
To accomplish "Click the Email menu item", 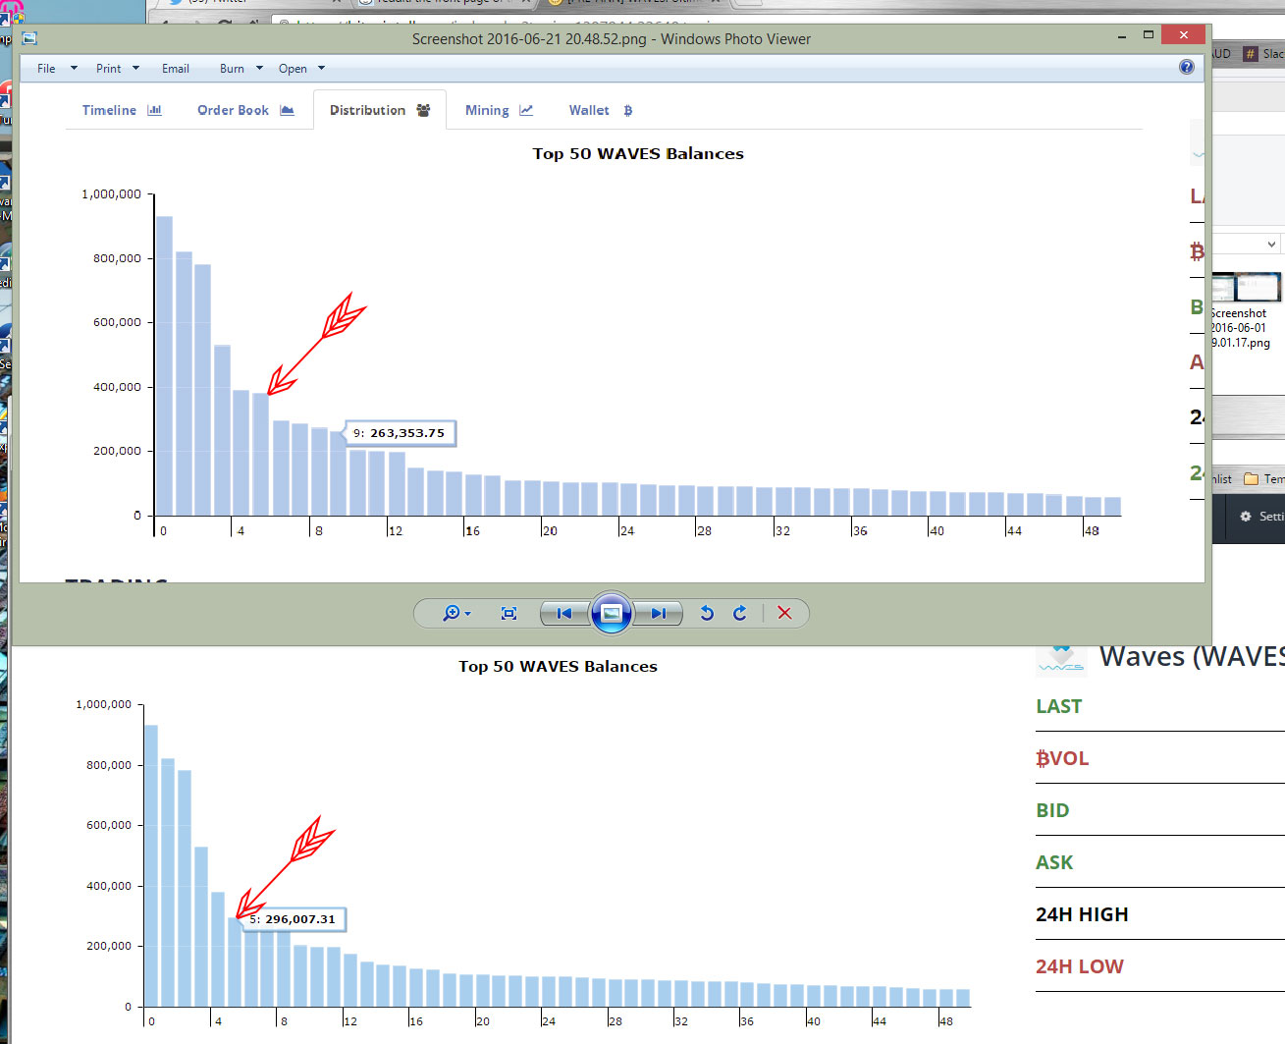I will [x=176, y=69].
